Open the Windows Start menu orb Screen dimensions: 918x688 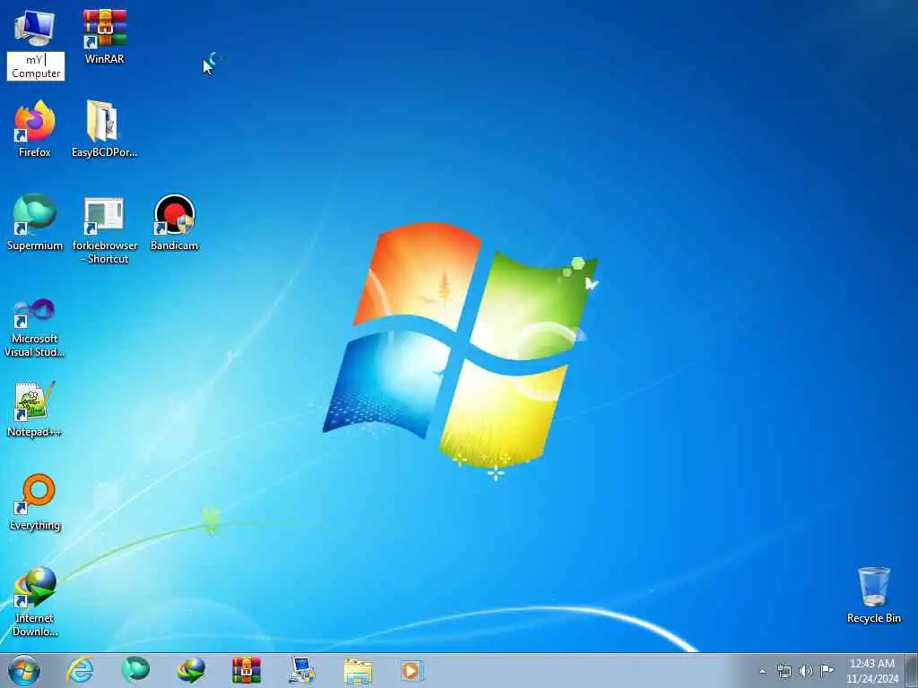pos(24,670)
